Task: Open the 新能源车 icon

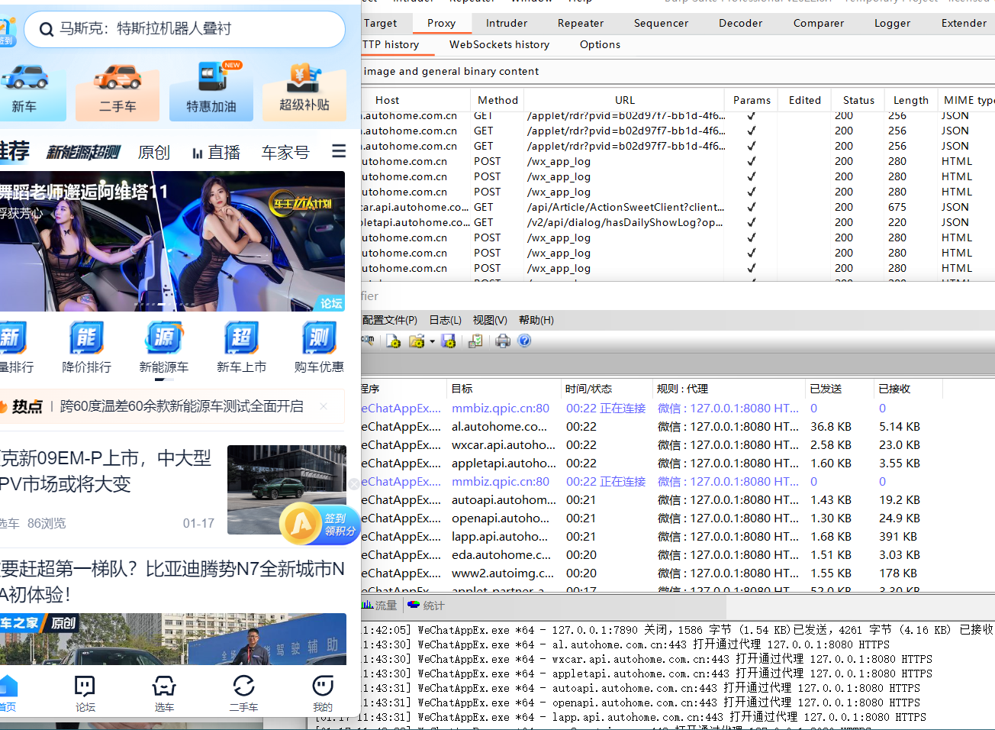Action: click(x=163, y=347)
